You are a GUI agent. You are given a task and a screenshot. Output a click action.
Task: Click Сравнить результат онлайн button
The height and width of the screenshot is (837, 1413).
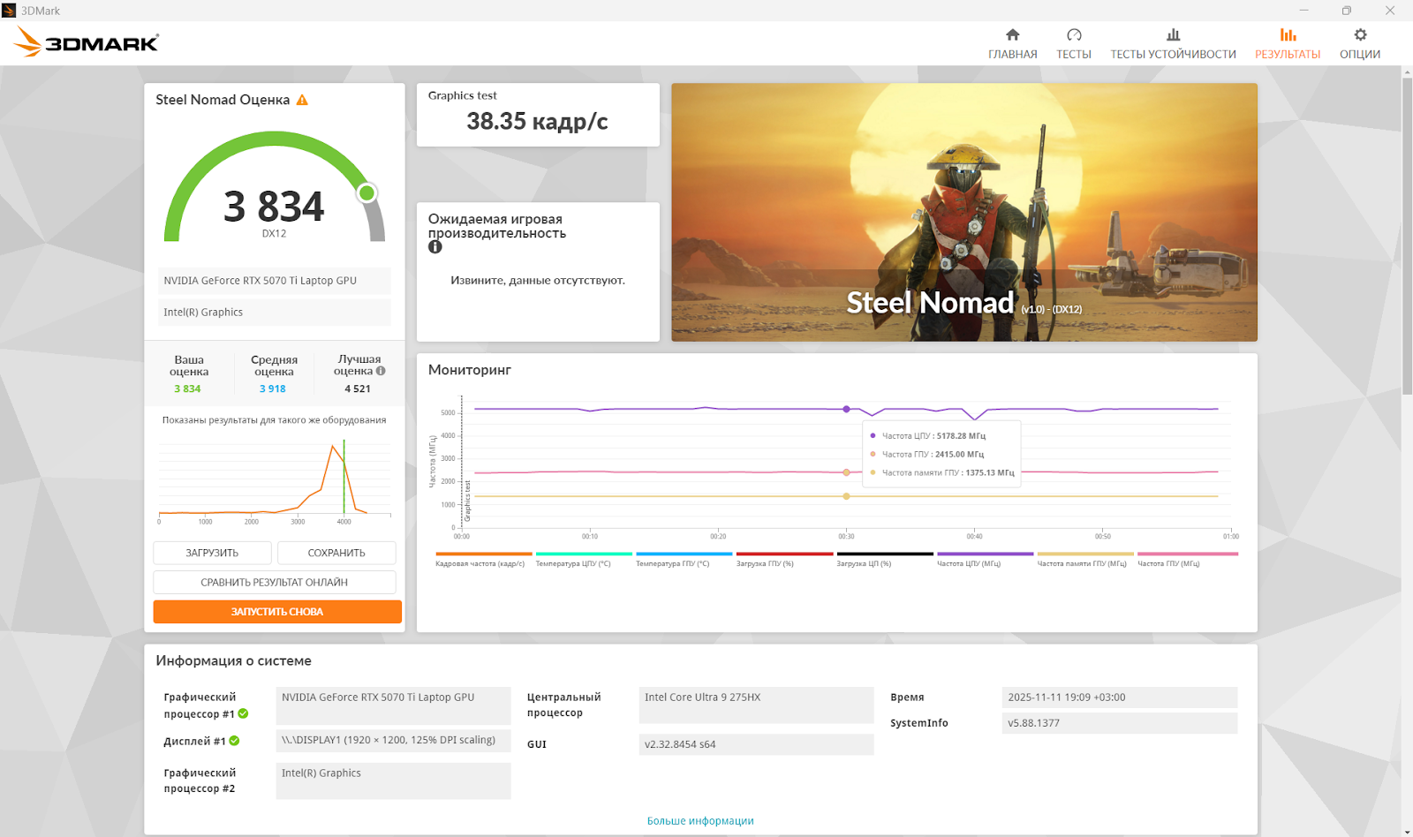point(274,583)
